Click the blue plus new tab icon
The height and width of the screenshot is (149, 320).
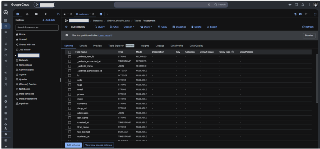[x=101, y=14]
